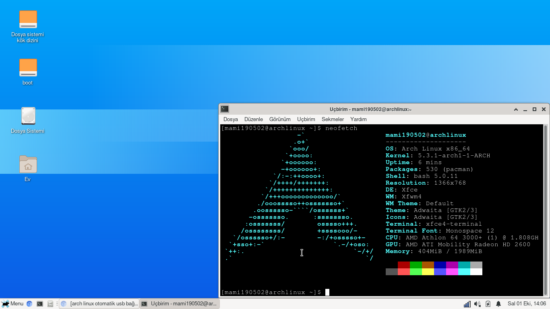Open the Dosya menu
The image size is (550, 309).
tap(231, 119)
